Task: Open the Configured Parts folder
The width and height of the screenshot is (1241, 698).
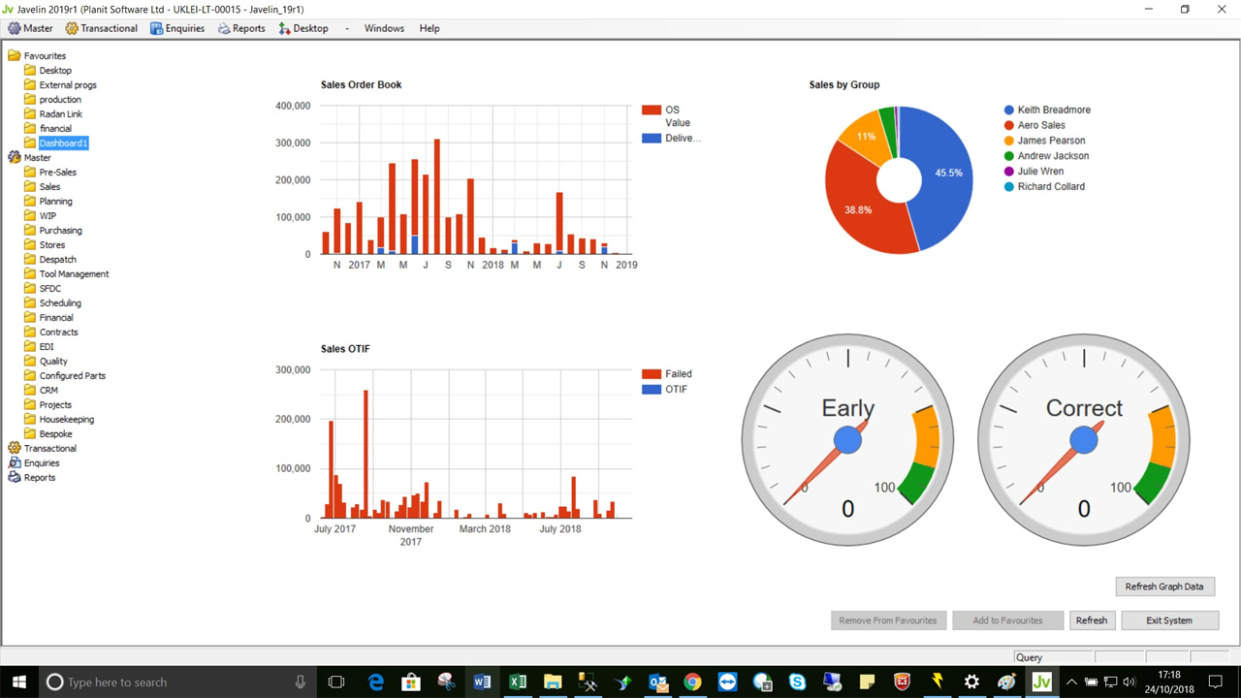Action: tap(73, 376)
